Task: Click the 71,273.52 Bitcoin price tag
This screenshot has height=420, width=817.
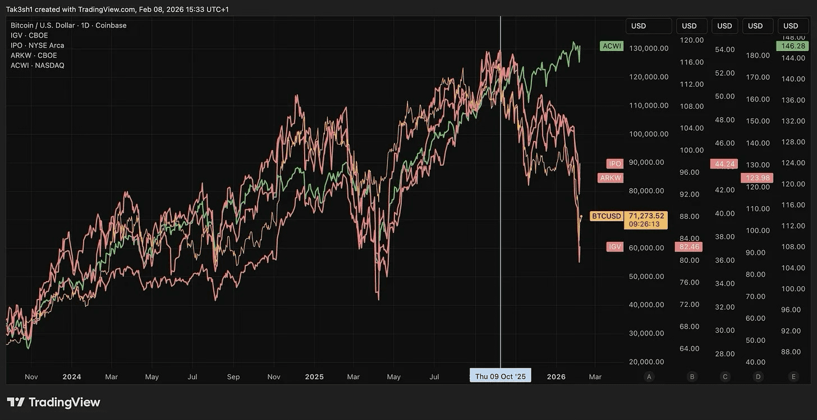Action: [x=646, y=216]
